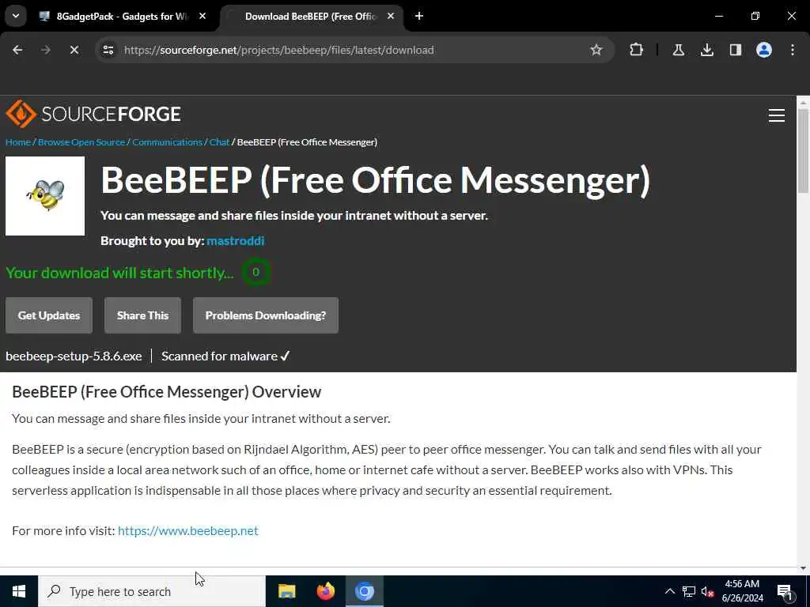Click Your download will start shortly text
The height and width of the screenshot is (607, 810).
coord(120,273)
